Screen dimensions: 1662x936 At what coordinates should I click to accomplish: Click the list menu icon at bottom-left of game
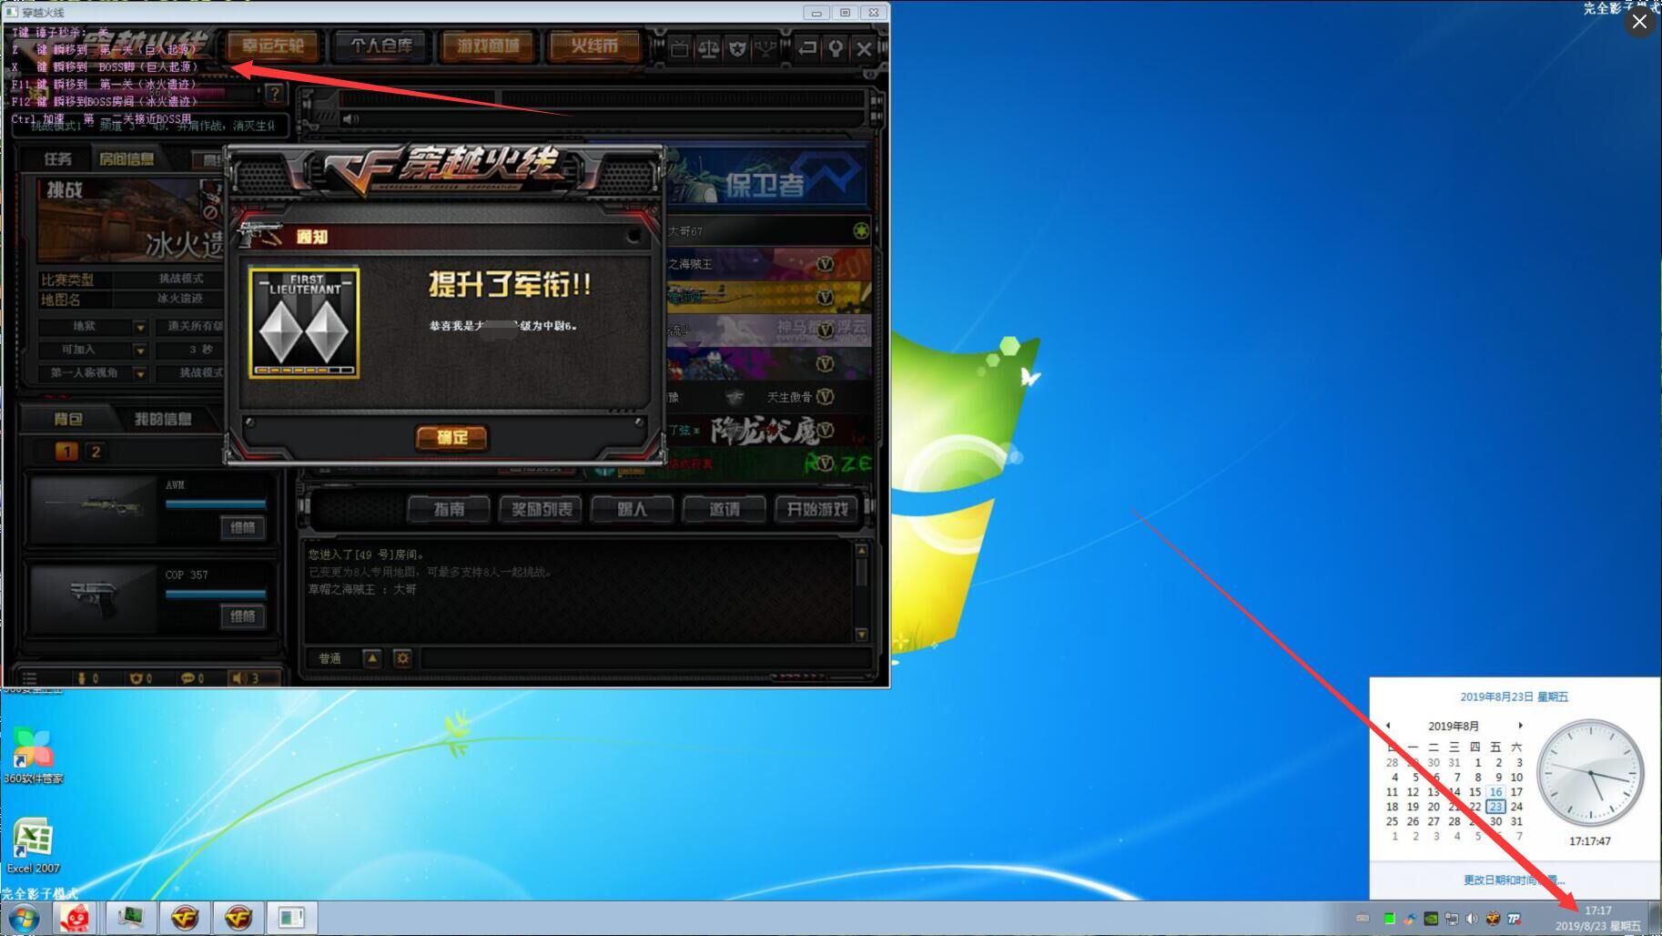tap(29, 678)
